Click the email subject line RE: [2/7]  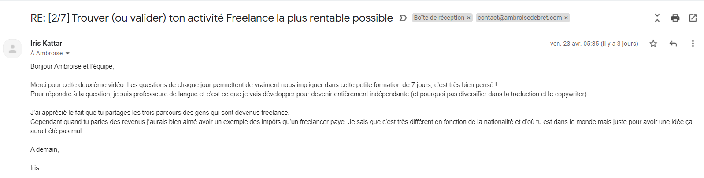(x=211, y=18)
